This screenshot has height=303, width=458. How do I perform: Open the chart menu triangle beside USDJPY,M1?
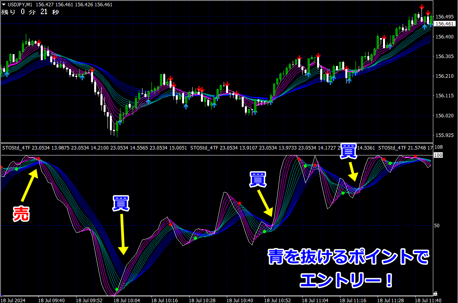click(x=4, y=4)
